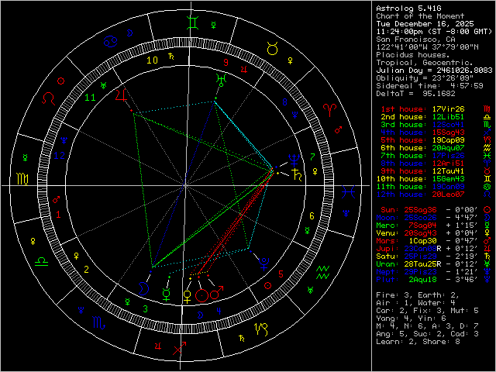Click the large red Sagittarius sign glyph
Screen dimensions: 496x372
[x=180, y=348]
